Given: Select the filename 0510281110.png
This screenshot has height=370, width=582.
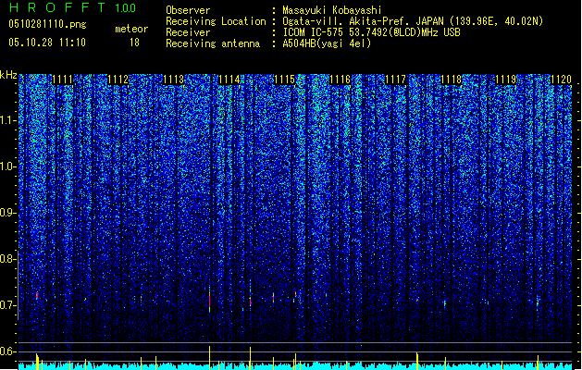Looking at the screenshot, I should [x=47, y=24].
